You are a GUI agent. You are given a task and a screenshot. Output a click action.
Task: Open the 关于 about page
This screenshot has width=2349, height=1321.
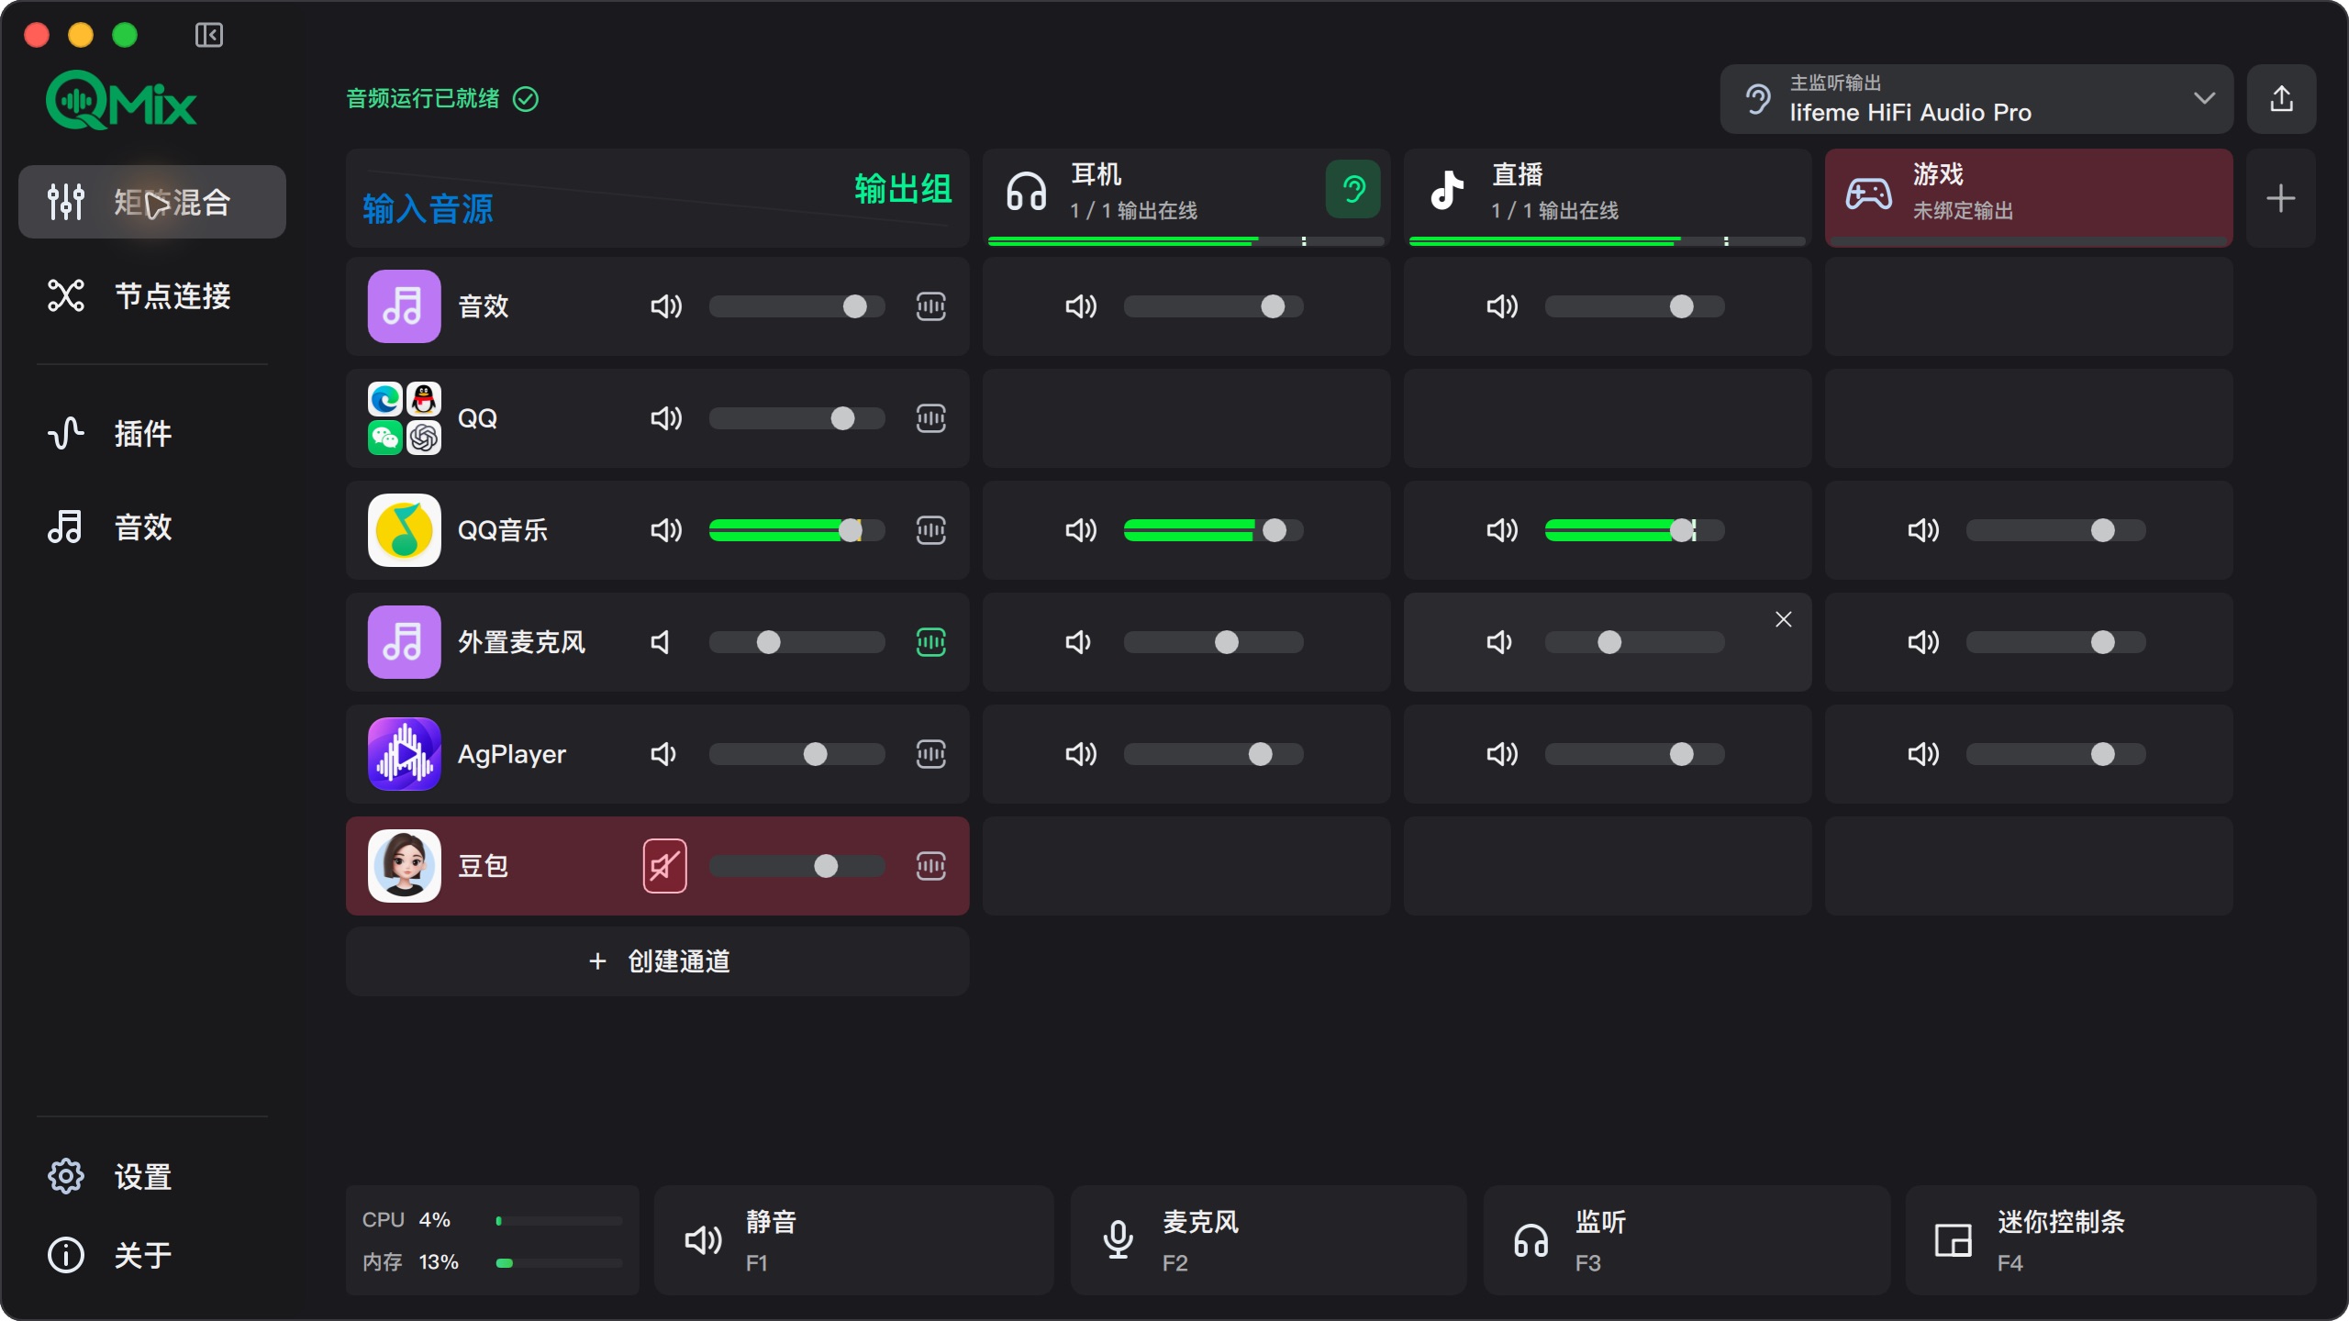pyautogui.click(x=152, y=1255)
